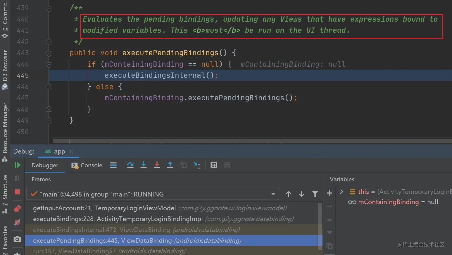Open the thread selector dropdown "main"@4,498
The height and width of the screenshot is (255, 452).
click(x=153, y=194)
